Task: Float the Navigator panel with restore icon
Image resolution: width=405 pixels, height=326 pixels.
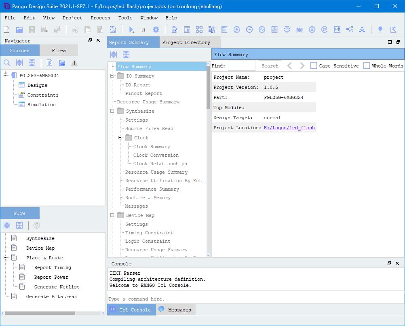Action: [x=90, y=40]
